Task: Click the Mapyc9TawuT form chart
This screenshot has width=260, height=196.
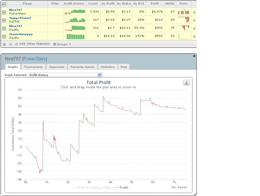Action: point(183,20)
